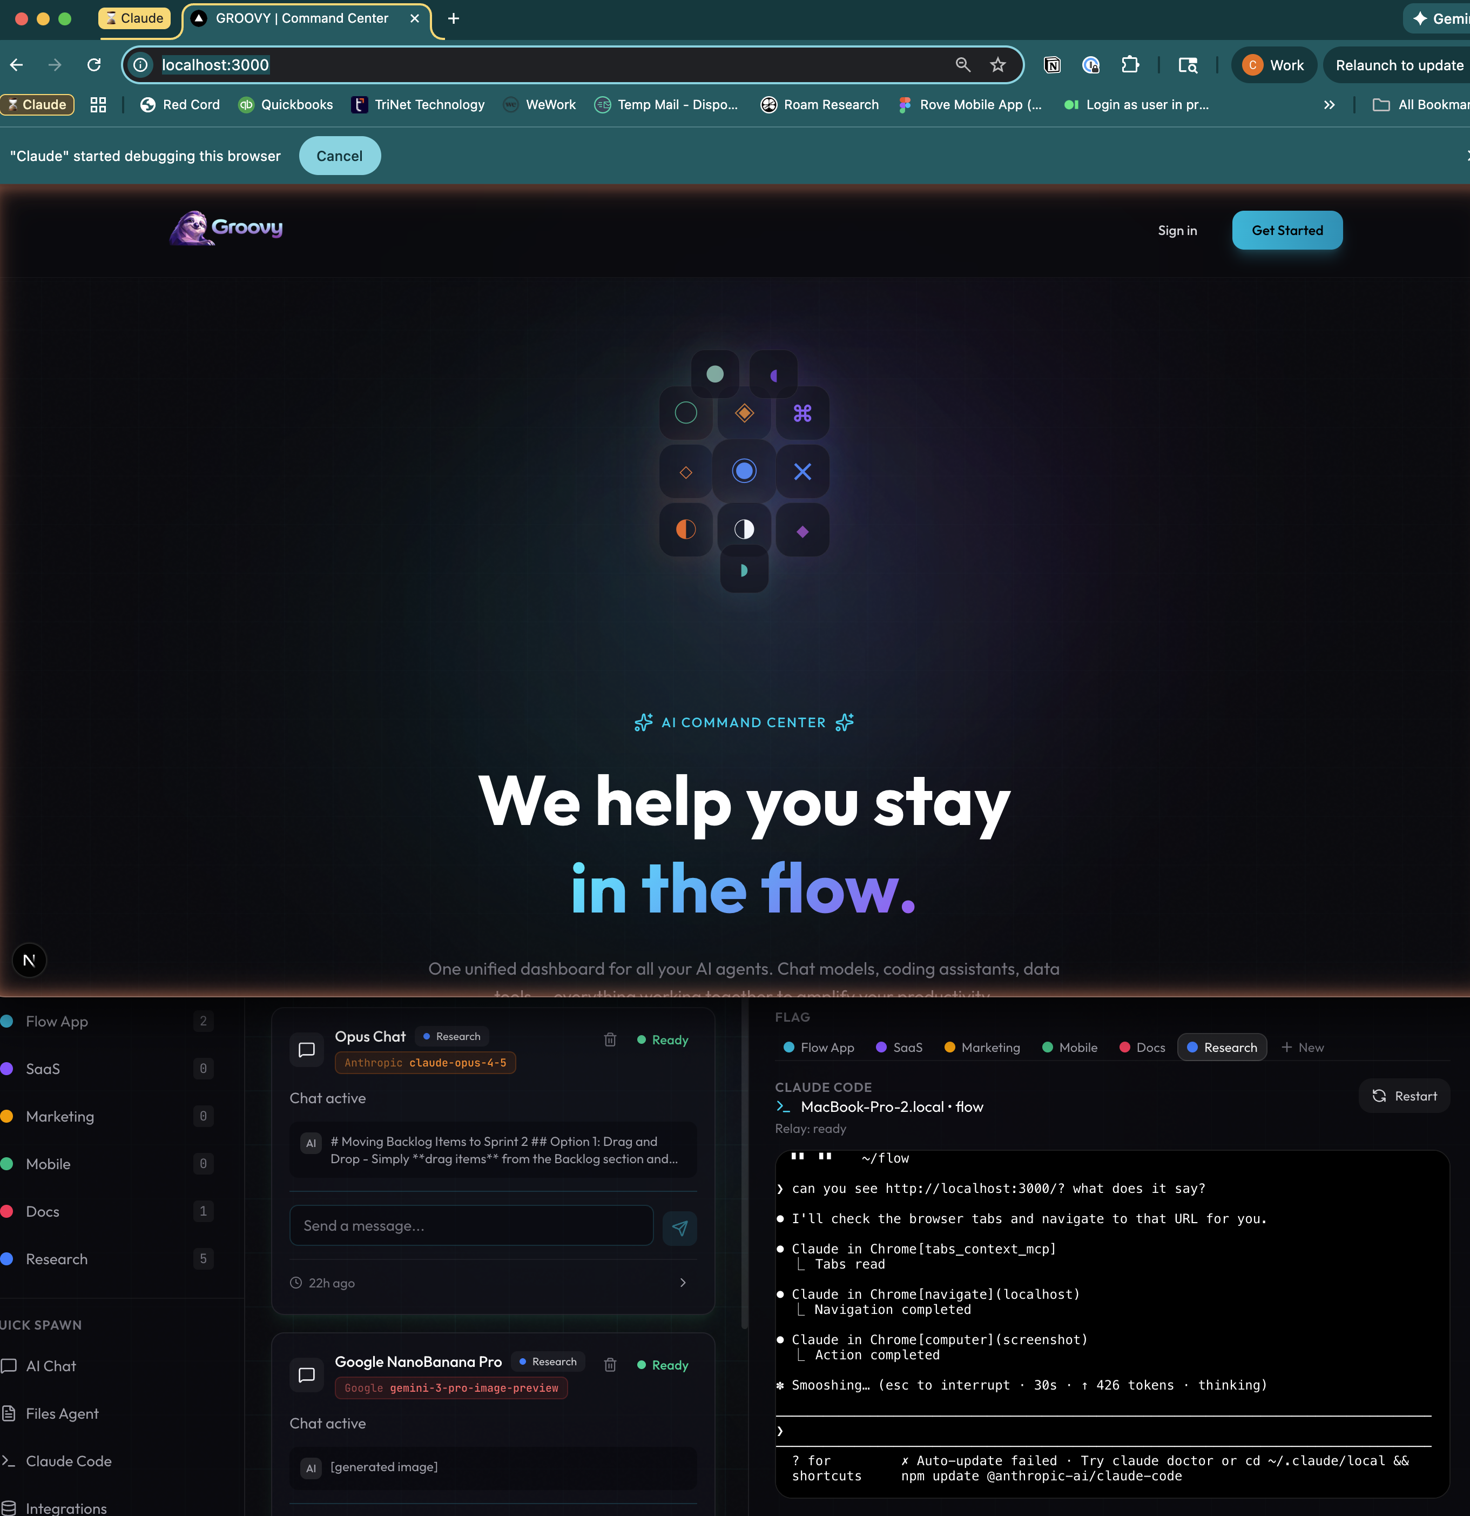Click the Get Started button
Image resolution: width=1470 pixels, height=1516 pixels.
tap(1287, 231)
